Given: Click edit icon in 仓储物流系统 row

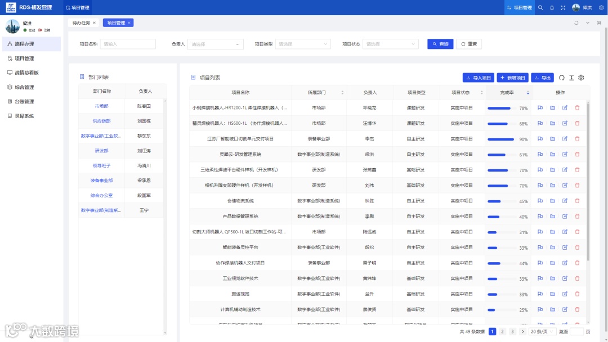Looking at the screenshot, I should (x=565, y=201).
